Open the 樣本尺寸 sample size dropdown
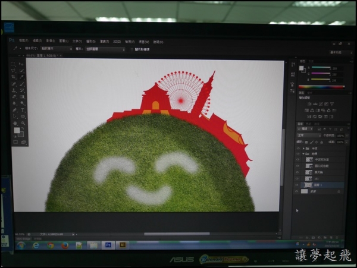357x268 pixels. (57, 49)
